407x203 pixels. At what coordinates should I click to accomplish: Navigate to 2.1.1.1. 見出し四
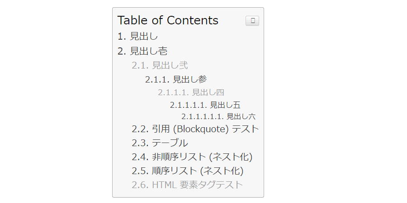pyautogui.click(x=191, y=92)
